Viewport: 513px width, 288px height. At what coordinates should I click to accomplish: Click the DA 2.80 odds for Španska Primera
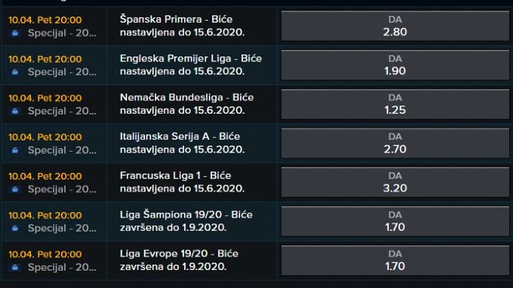tap(395, 26)
